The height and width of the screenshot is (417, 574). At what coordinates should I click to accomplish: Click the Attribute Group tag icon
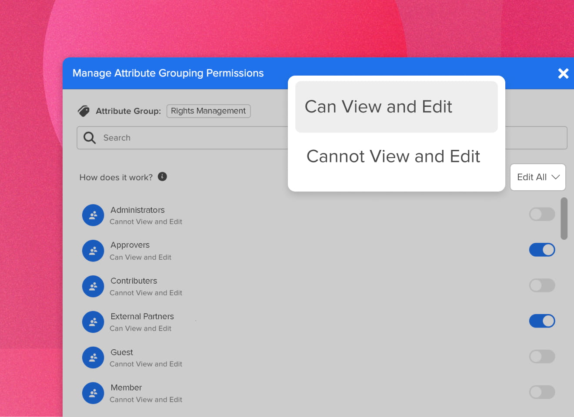click(84, 111)
